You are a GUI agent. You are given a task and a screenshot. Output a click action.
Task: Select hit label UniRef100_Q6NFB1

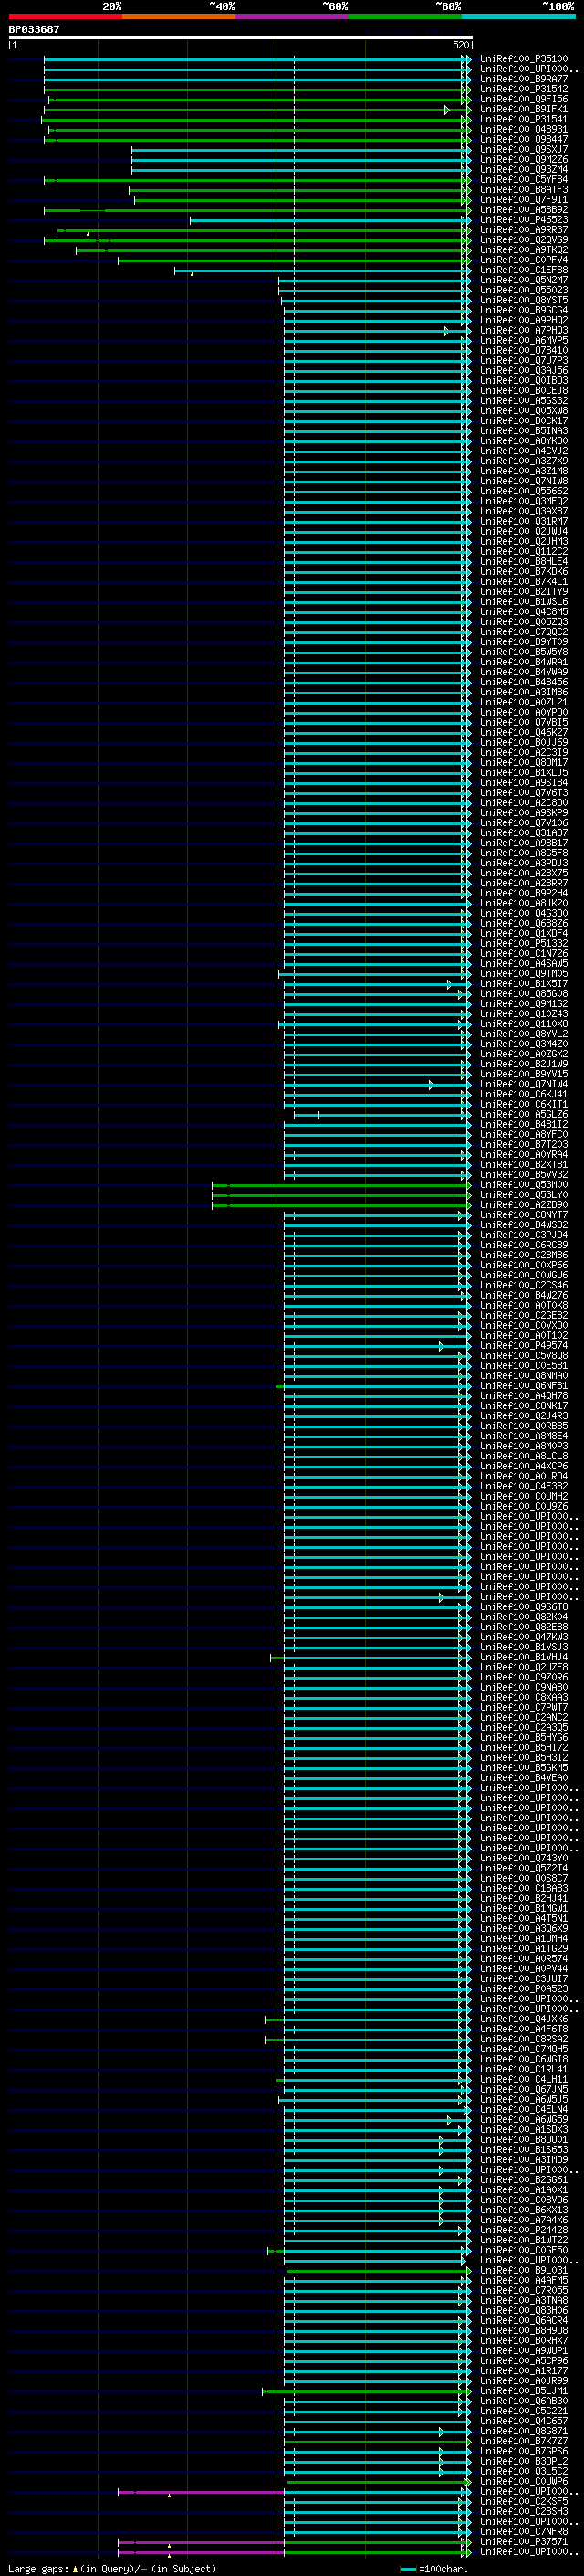pos(524,1386)
